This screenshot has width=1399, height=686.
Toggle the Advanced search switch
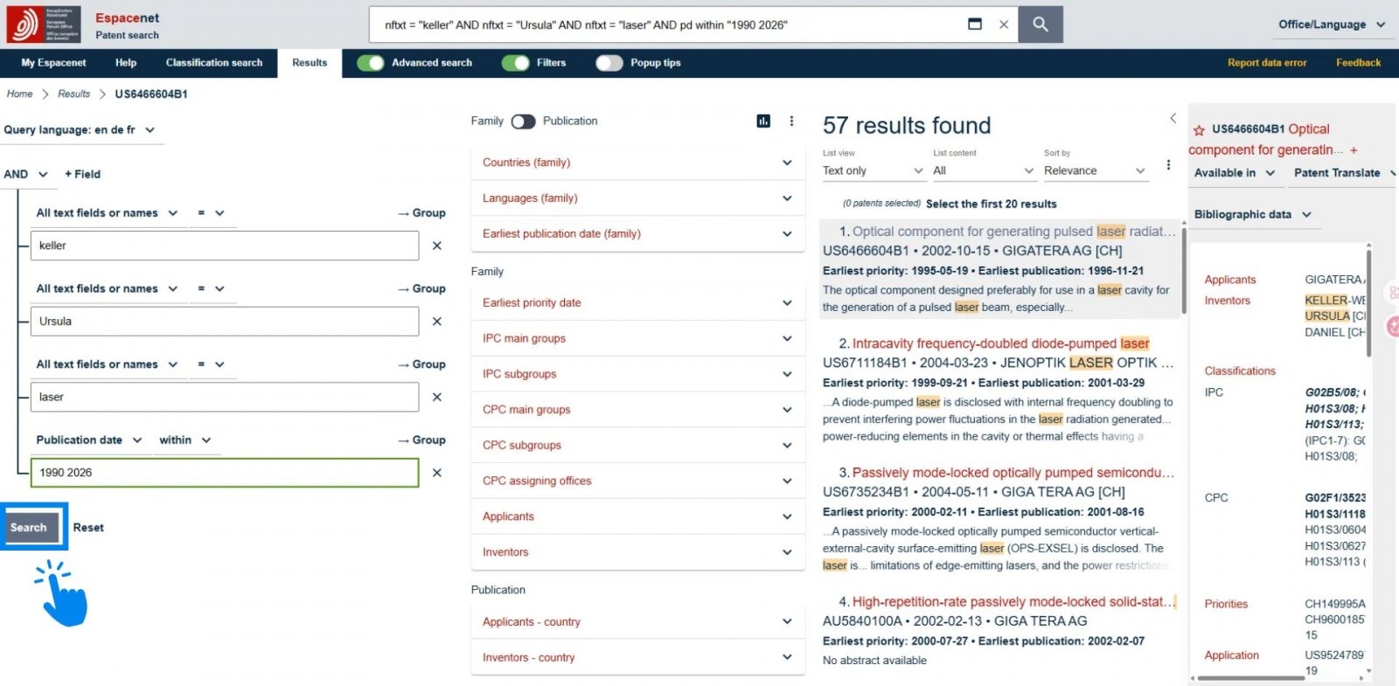371,63
